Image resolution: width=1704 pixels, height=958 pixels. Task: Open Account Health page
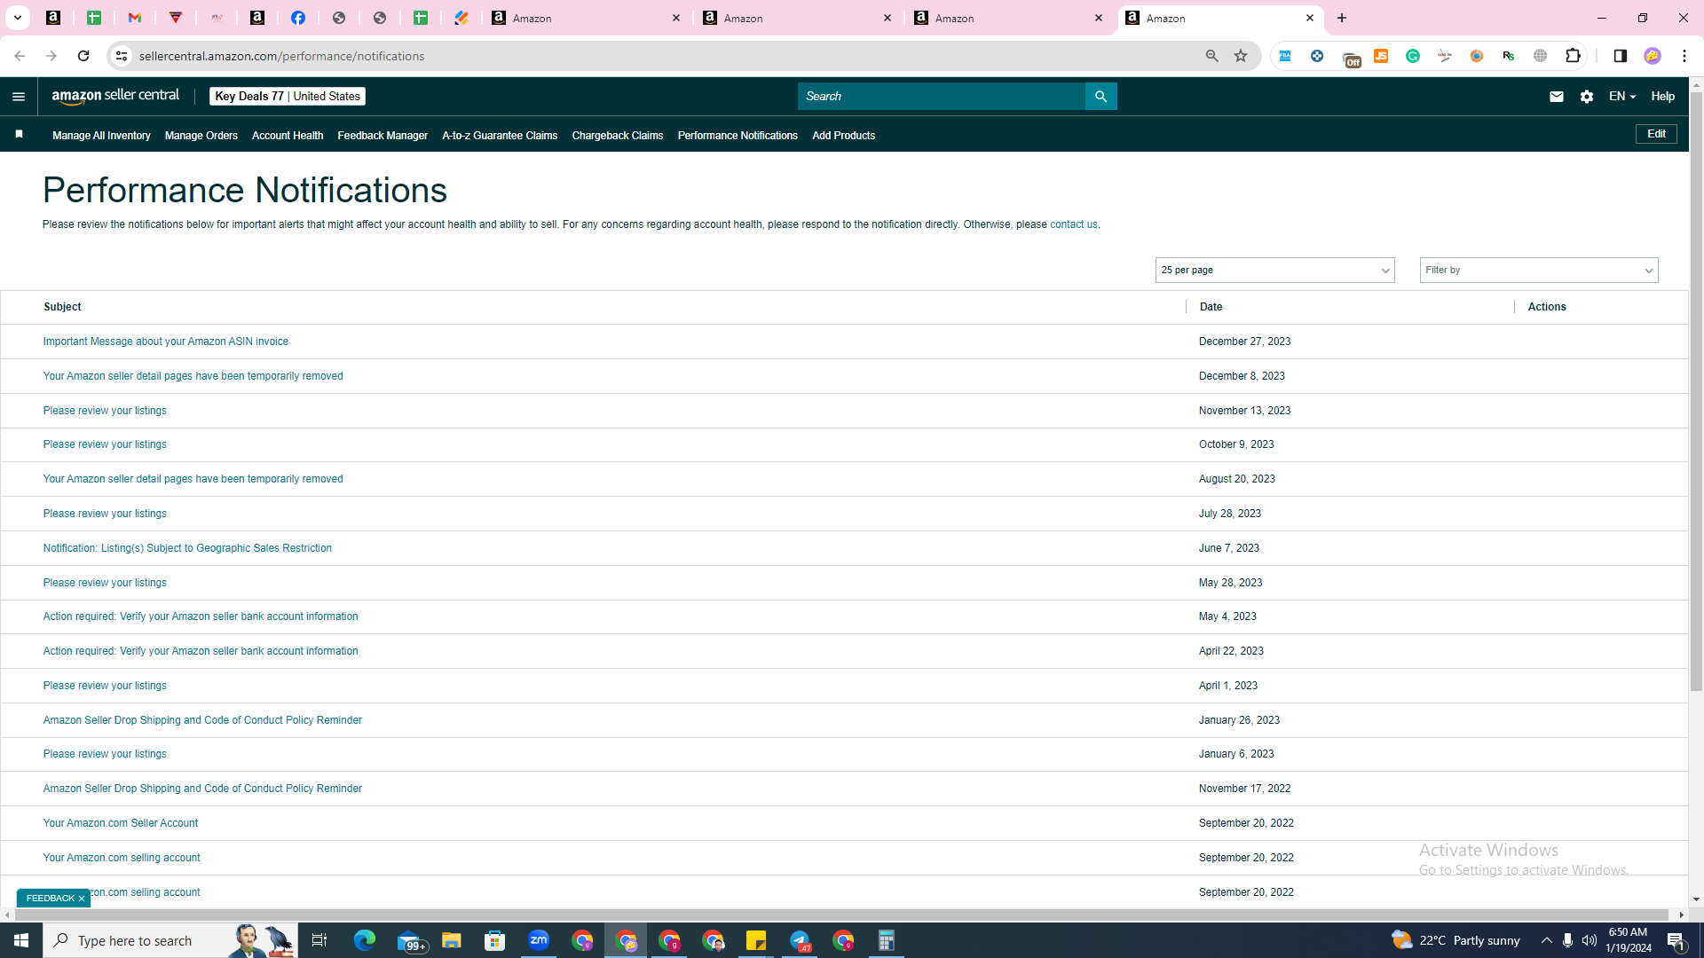pyautogui.click(x=288, y=136)
